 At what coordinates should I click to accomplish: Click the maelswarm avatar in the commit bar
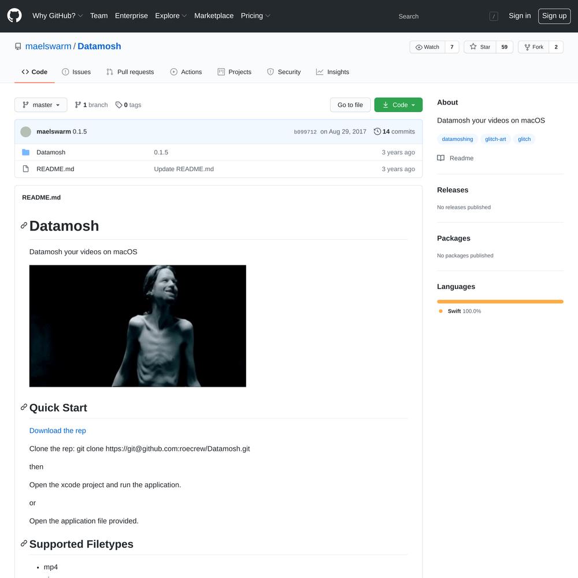26,132
